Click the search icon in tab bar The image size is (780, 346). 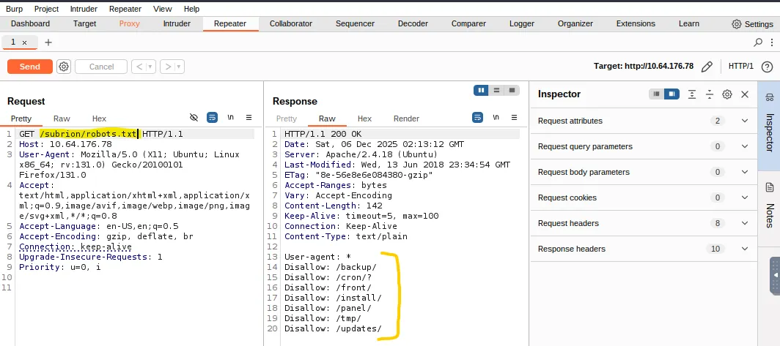[x=759, y=42]
